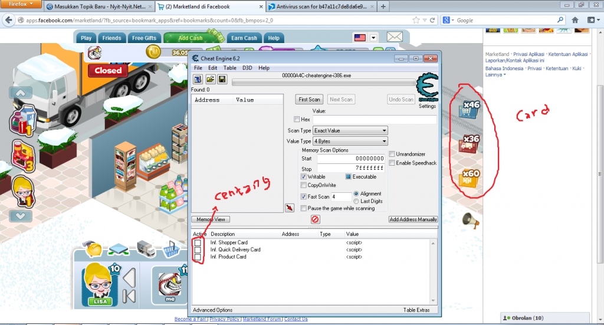This screenshot has height=325, width=604.
Task: Click the milk and jam products icon
Action: click(x=23, y=120)
